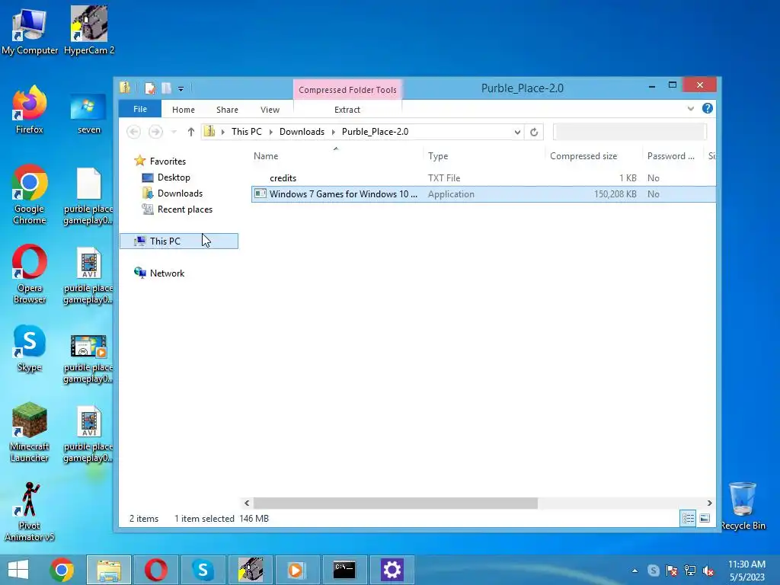
Task: Select the seven desktop icon
Action: coord(89,113)
